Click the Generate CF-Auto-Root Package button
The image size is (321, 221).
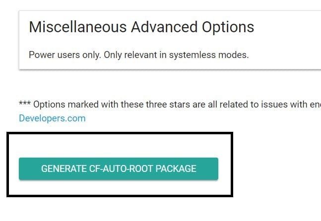pos(118,168)
